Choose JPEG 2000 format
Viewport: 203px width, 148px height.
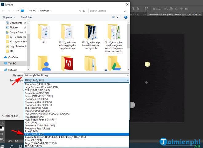[x=77, y=114]
